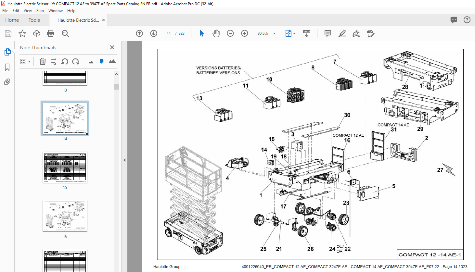Screen dimensions: 475x272
Task: Save the file with the floppy disk icon
Action: pyautogui.click(x=8, y=33)
